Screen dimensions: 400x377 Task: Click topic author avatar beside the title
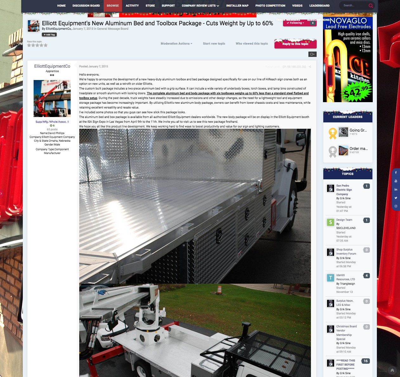pyautogui.click(x=34, y=26)
